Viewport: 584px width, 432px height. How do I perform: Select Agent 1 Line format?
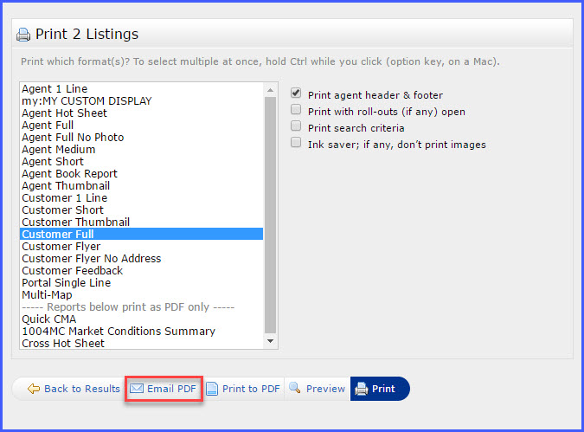[x=55, y=89]
